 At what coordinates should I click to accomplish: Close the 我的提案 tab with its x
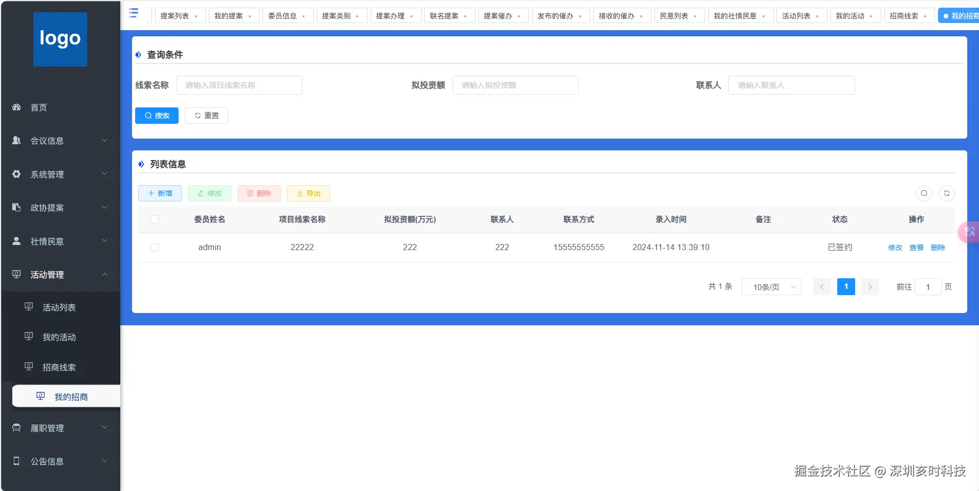pos(250,16)
